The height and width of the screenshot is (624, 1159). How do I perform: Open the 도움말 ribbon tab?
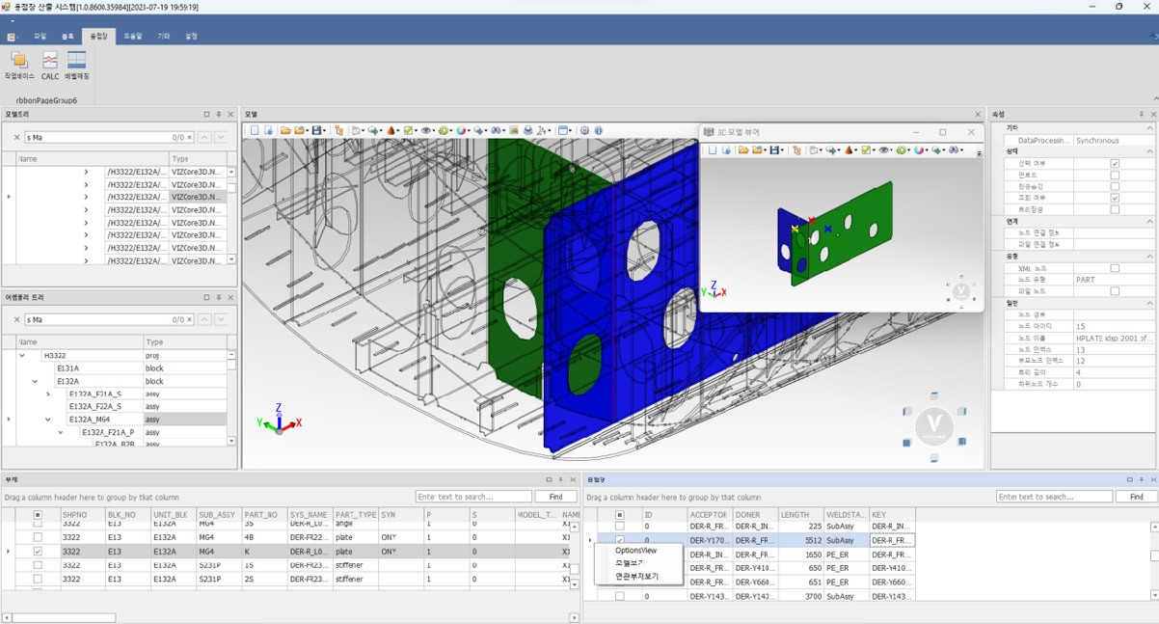(133, 37)
